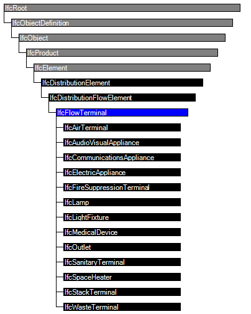This screenshot has height=314, width=251.
Task: Open the IfcObjectDefinition node
Action: [122, 23]
